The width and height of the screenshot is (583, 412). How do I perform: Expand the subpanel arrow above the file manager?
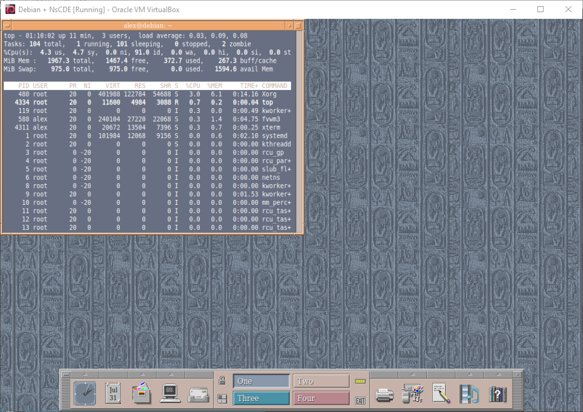(x=141, y=374)
